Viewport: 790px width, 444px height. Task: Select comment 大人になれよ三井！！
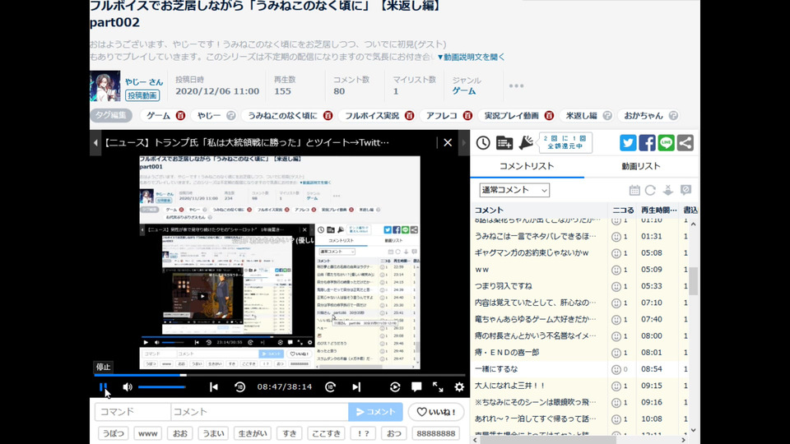click(510, 386)
